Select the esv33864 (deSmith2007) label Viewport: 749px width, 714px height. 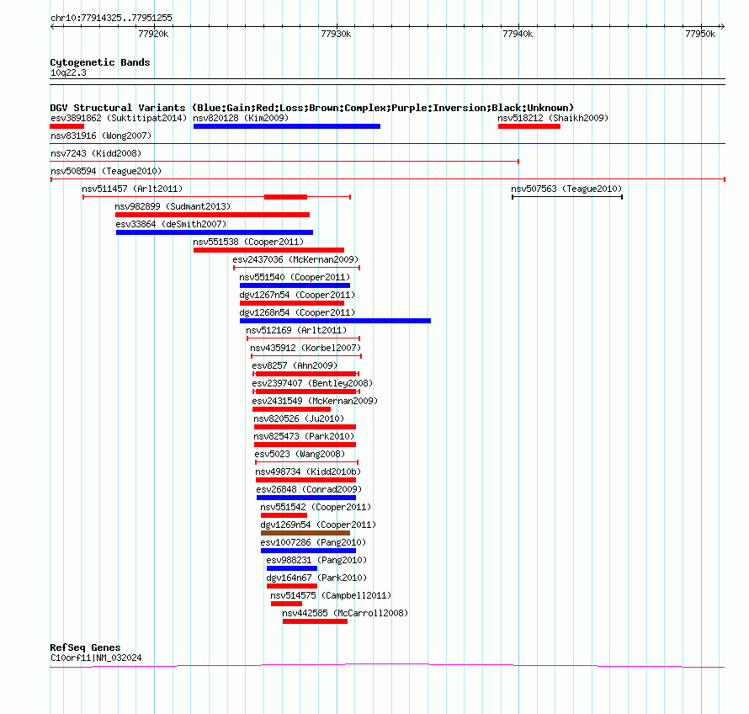tap(171, 224)
